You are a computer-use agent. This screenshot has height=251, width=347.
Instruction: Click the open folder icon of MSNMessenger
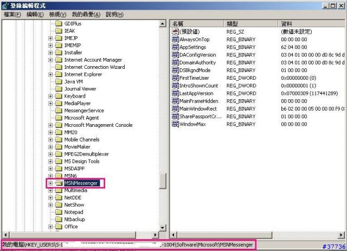point(59,183)
